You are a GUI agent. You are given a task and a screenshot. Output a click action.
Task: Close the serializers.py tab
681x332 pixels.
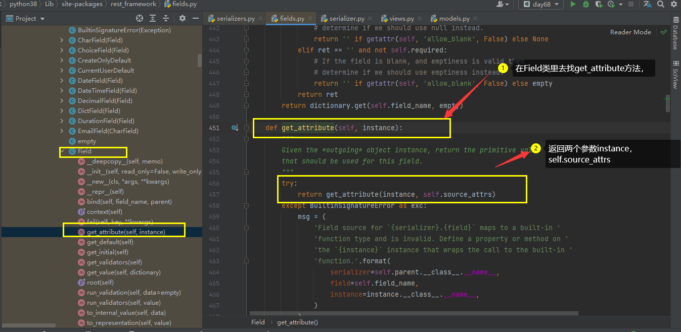click(x=261, y=19)
